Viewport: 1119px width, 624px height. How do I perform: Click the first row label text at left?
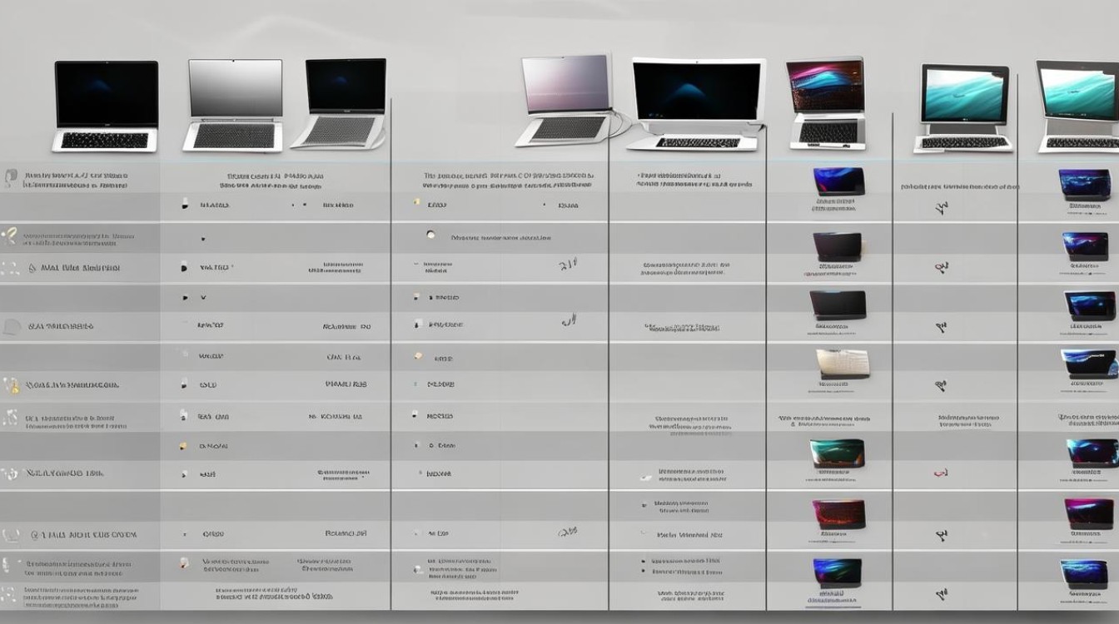tap(75, 181)
